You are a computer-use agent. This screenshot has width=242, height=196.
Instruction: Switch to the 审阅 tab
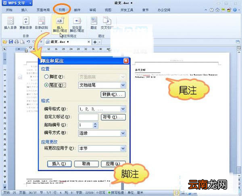click(x=93, y=10)
